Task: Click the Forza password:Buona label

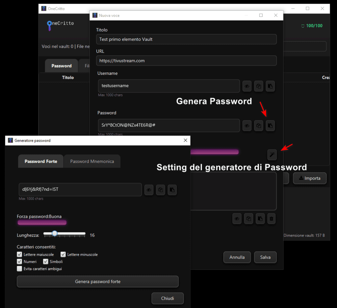Action: point(39,216)
